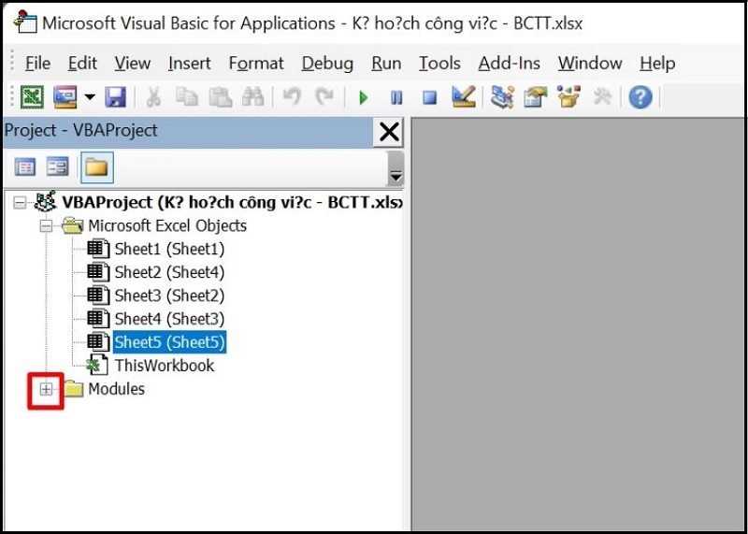Screen dimensions: 748x534
Task: Toggle Design Mode icon
Action: point(463,97)
